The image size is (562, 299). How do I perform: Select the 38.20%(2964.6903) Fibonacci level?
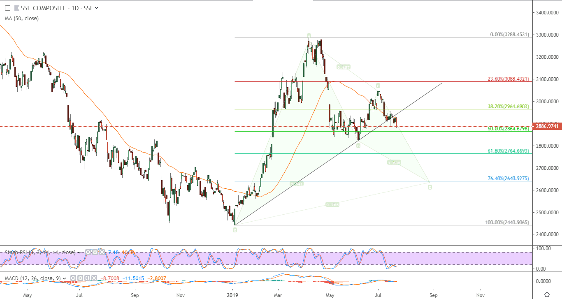click(x=508, y=106)
